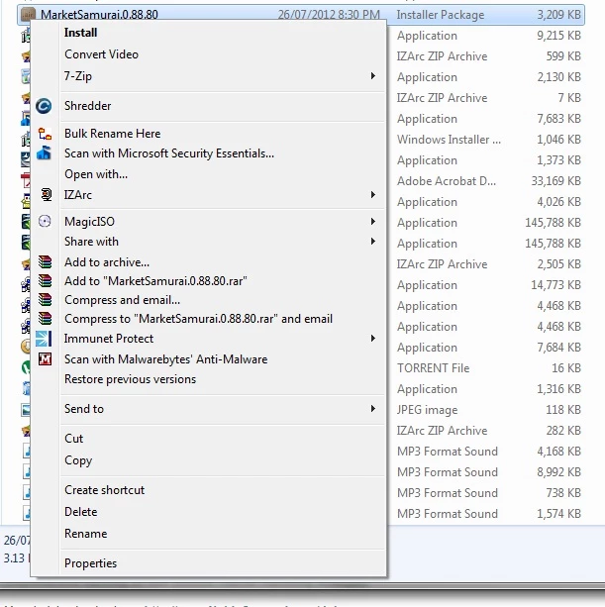Click the Immunet Protect icon
This screenshot has width=605, height=607.
click(44, 339)
